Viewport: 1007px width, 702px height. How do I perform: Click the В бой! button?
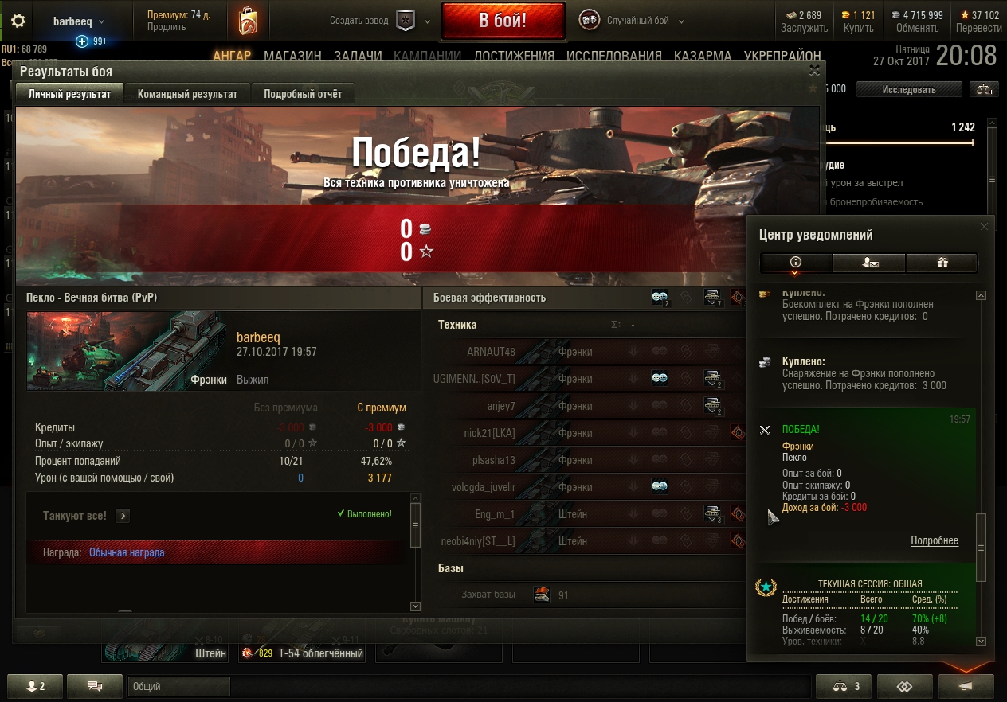503,21
